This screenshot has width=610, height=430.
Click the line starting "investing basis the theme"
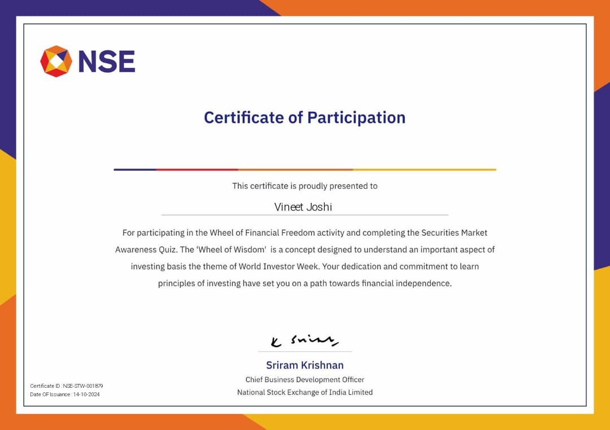[x=304, y=267]
